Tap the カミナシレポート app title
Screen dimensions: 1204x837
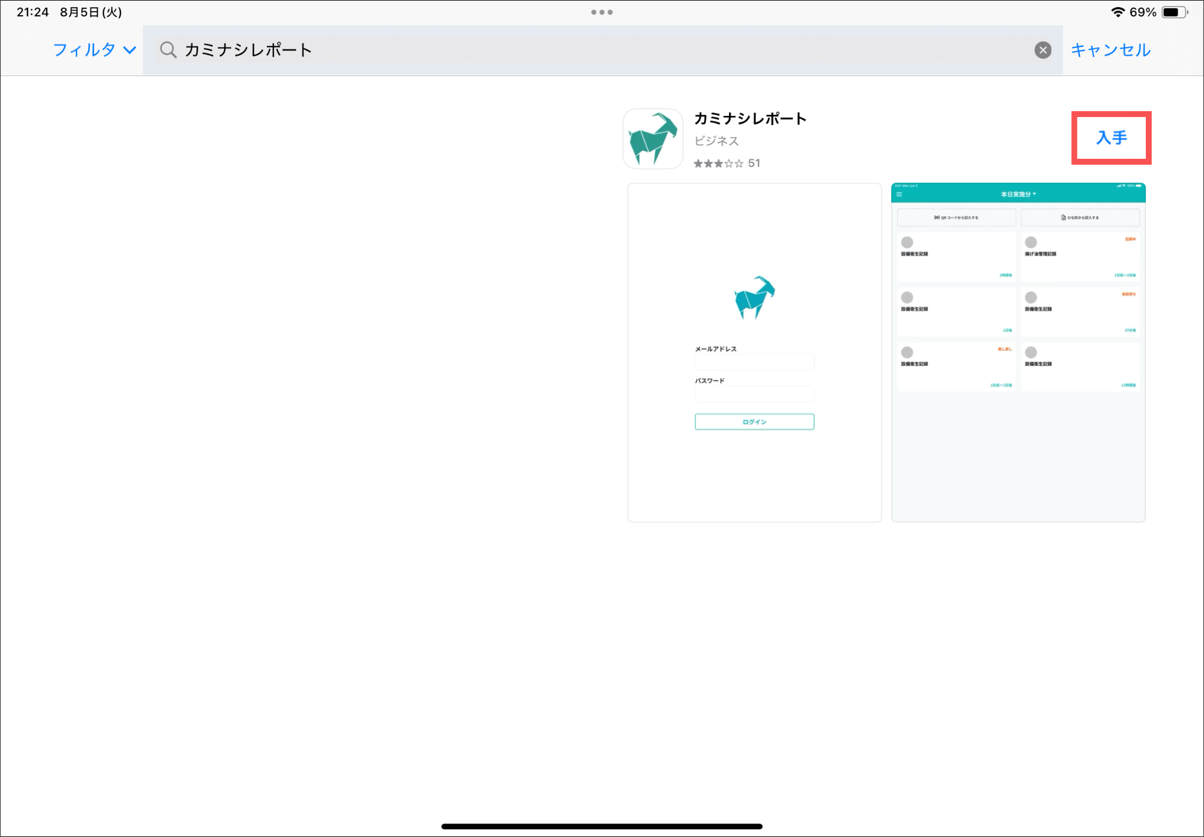click(x=750, y=118)
